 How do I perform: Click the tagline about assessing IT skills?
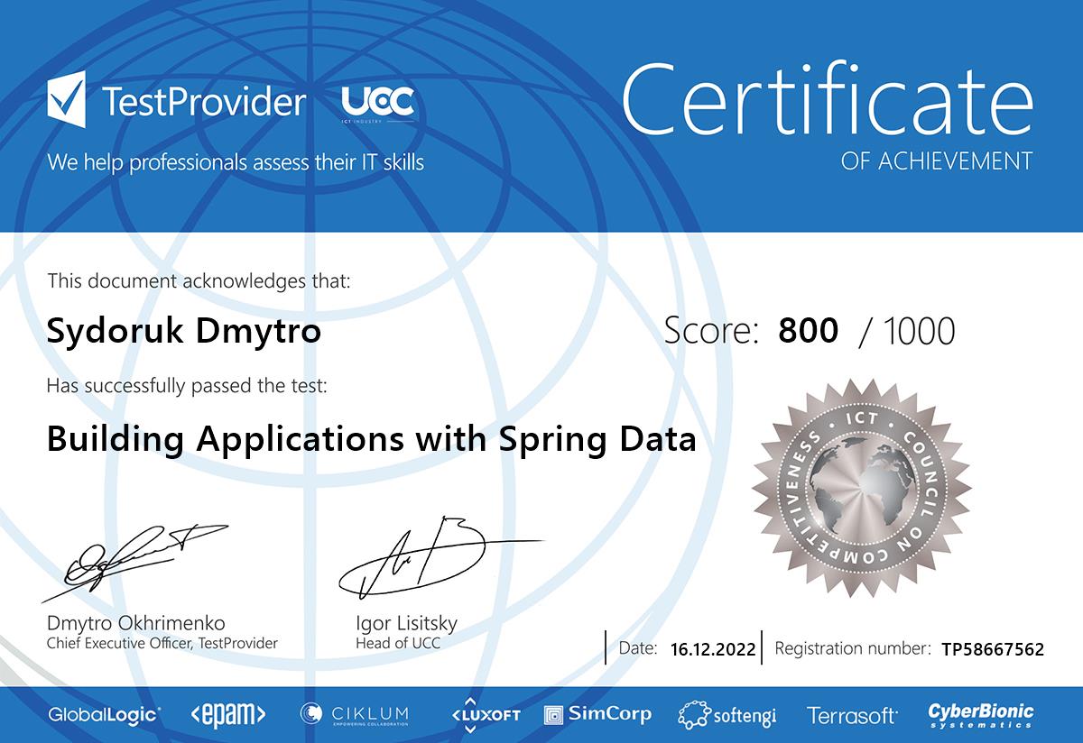pos(236,162)
